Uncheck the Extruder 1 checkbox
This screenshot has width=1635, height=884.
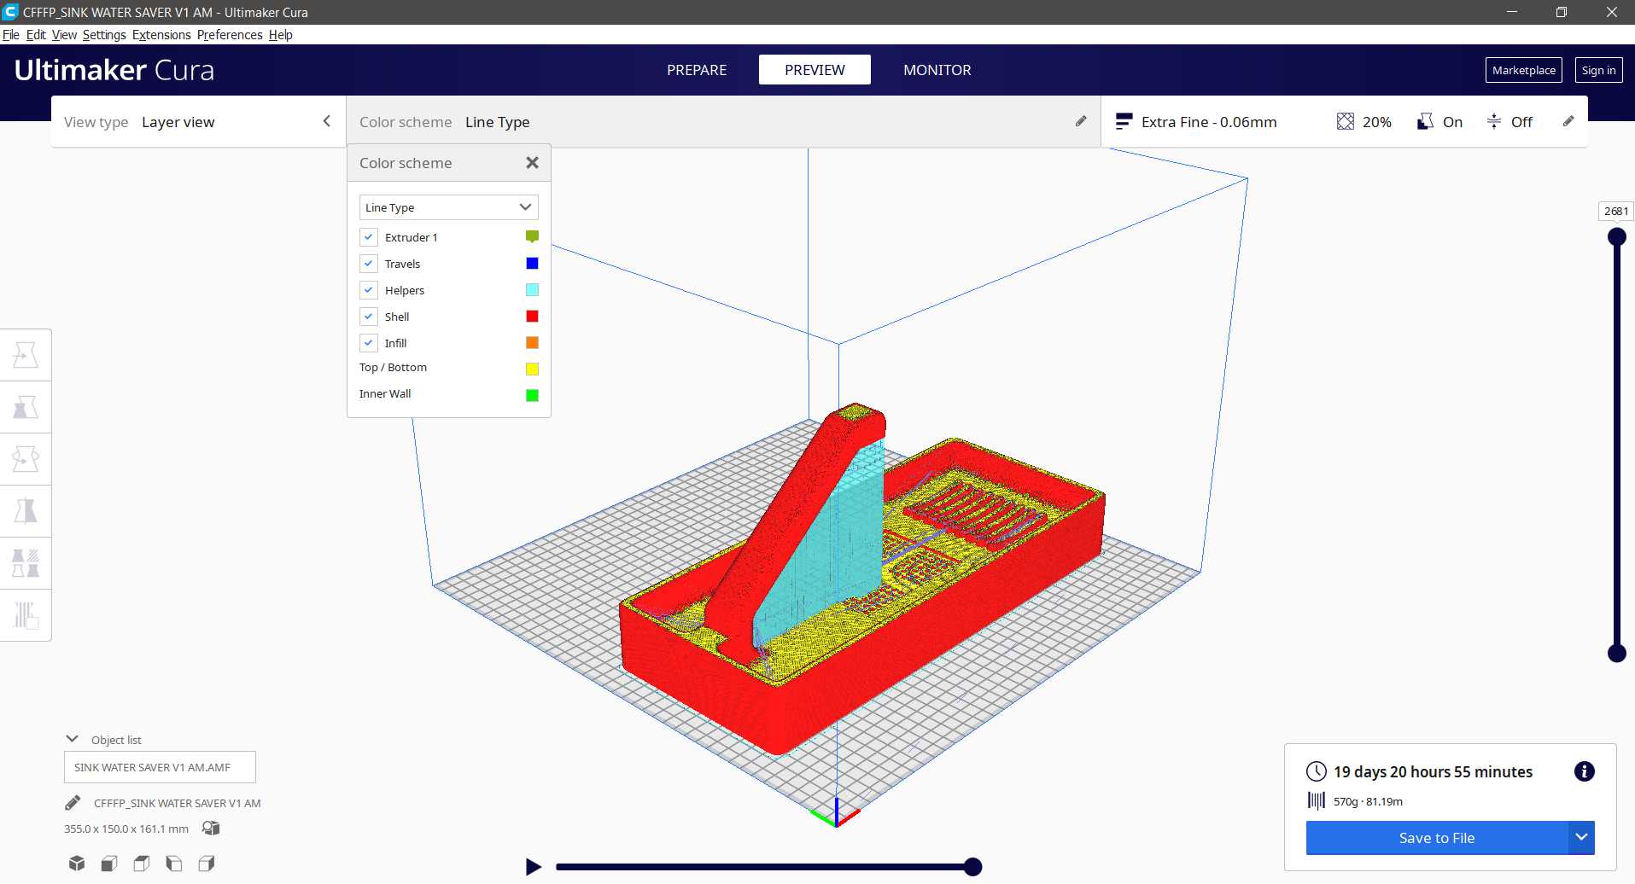tap(369, 237)
